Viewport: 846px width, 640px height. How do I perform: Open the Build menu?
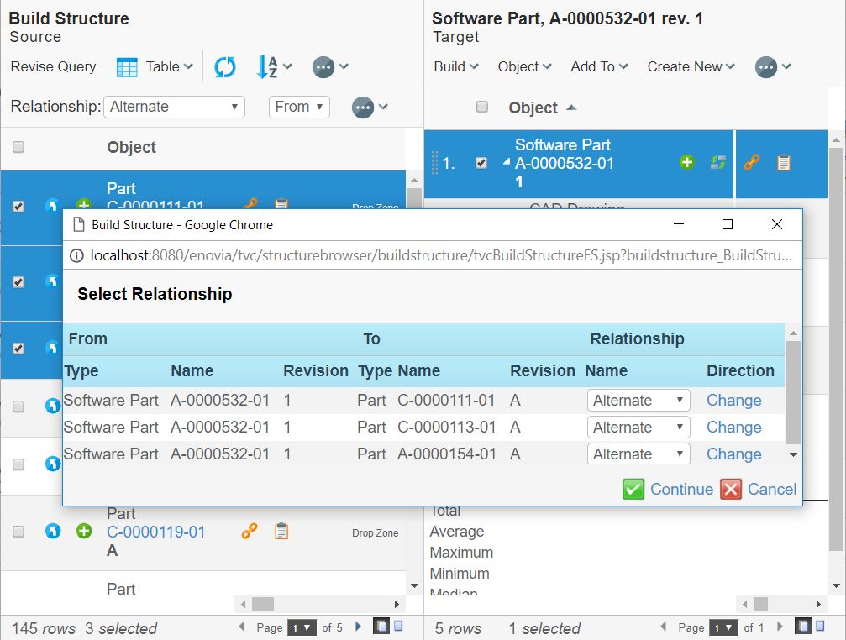pos(456,67)
